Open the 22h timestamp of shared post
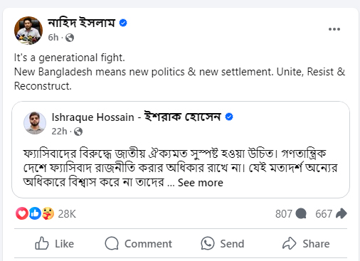Screen dimensions: 360x261 point(59,132)
